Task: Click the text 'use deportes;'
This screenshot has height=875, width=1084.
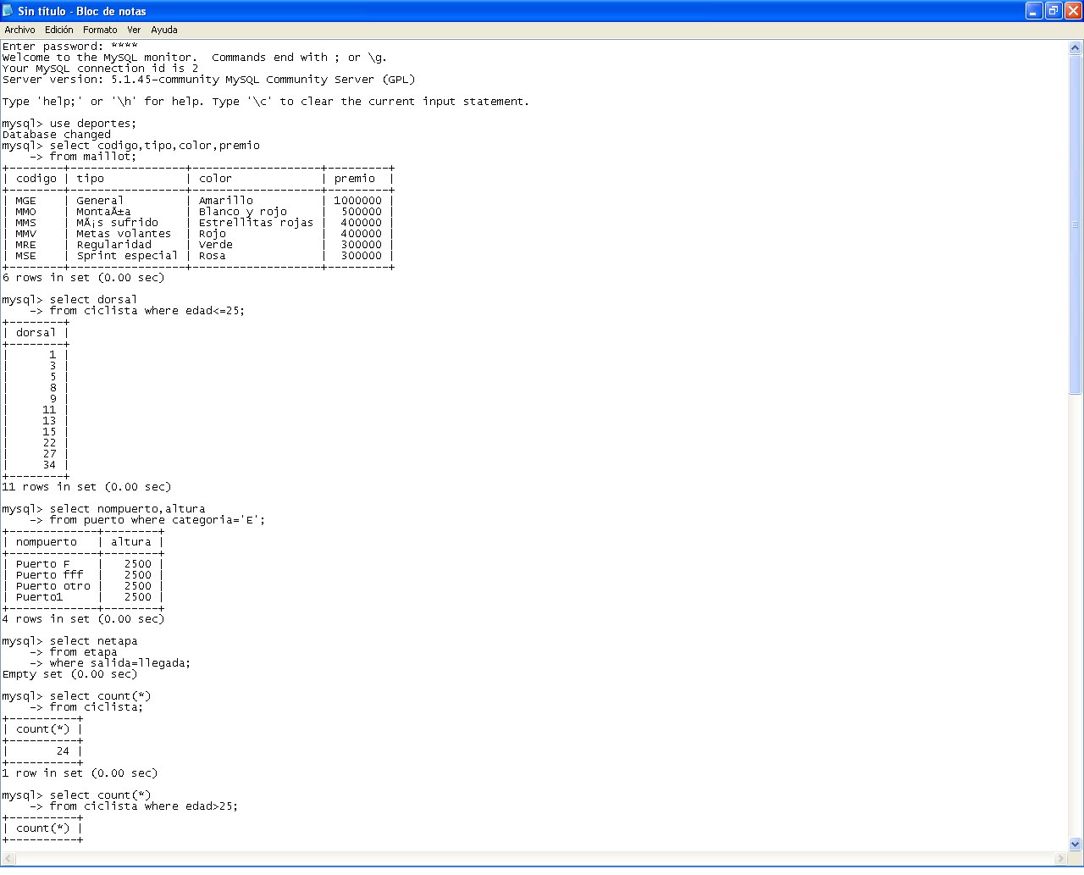Action: (92, 124)
